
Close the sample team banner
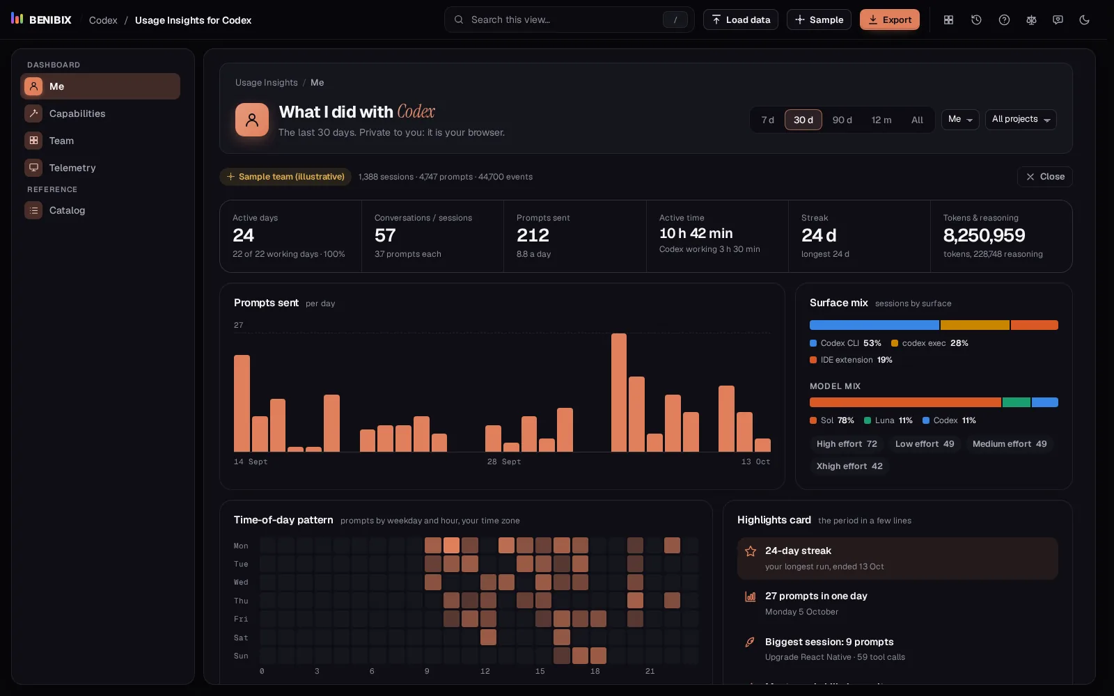1045,177
